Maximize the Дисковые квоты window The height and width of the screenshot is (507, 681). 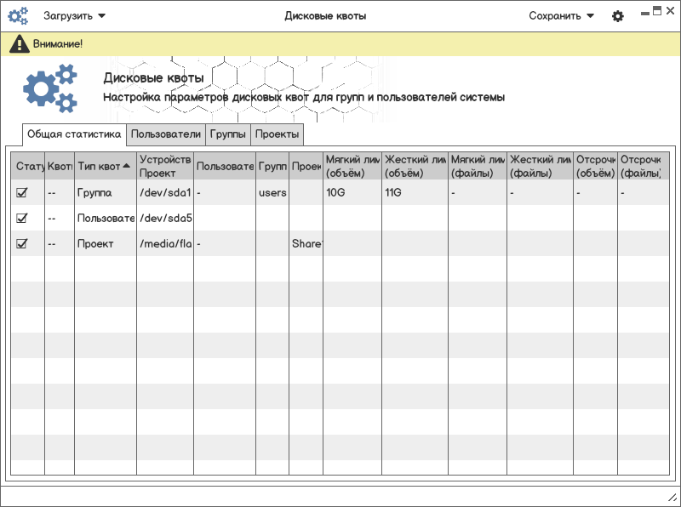point(657,11)
